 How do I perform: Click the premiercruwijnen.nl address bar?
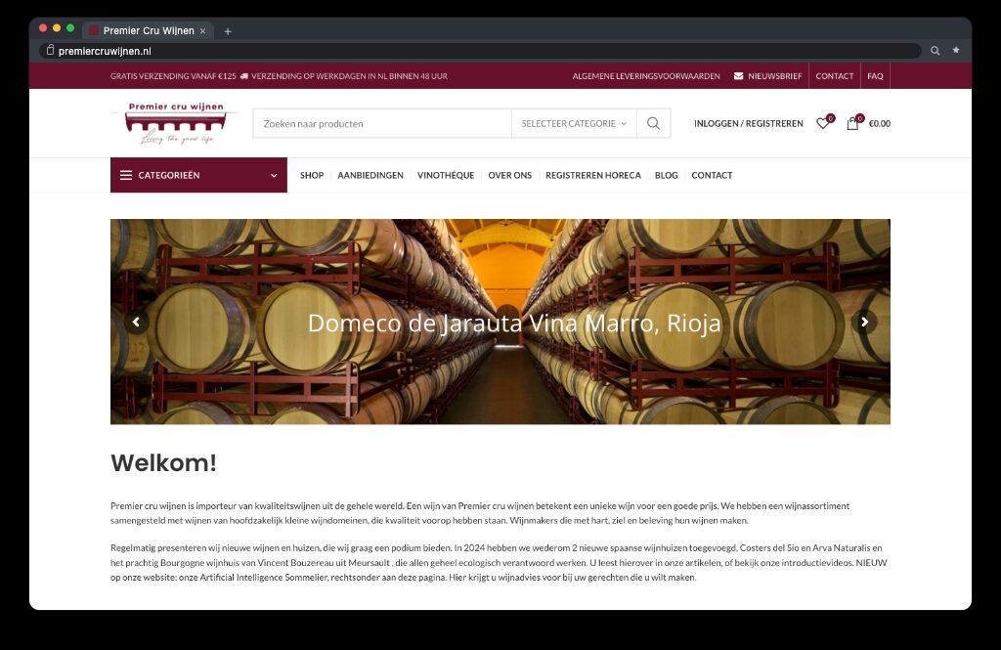(x=482, y=51)
